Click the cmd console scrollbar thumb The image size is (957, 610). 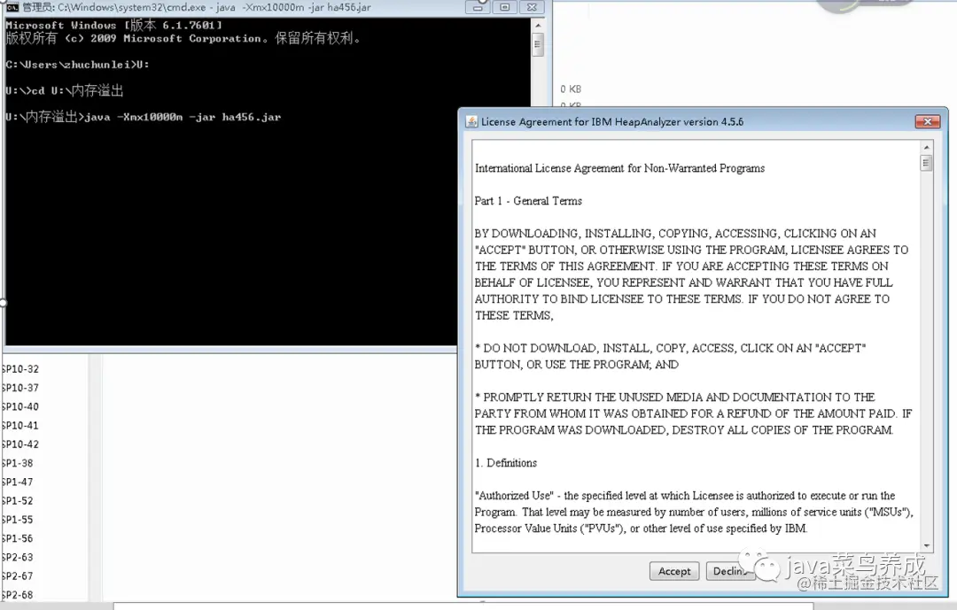pos(538,44)
